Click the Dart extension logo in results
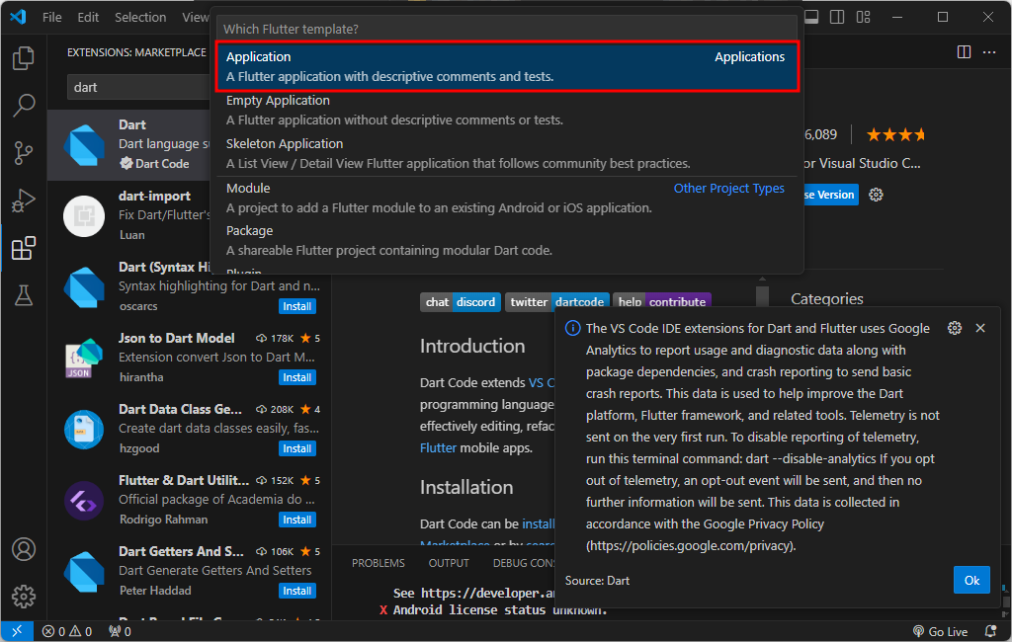This screenshot has height=642, width=1012. point(85,144)
